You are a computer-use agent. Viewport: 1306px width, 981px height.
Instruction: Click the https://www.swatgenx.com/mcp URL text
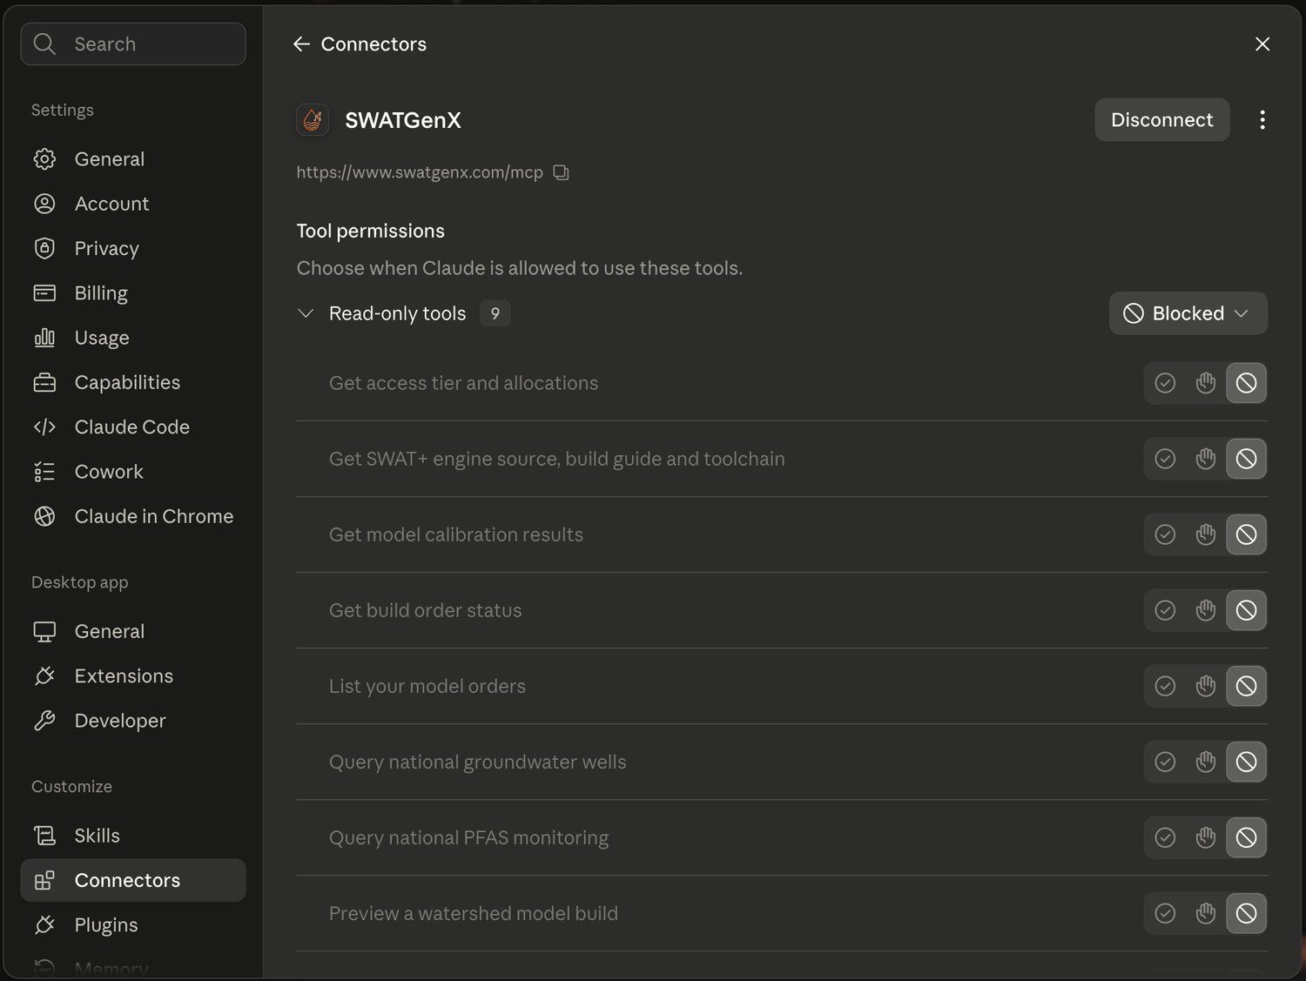tap(420, 172)
